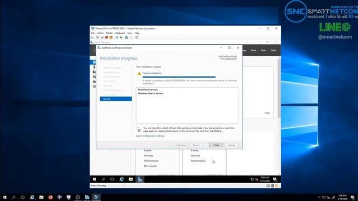Click the red Shut Down VM icon
358x201 pixels.
point(106,37)
